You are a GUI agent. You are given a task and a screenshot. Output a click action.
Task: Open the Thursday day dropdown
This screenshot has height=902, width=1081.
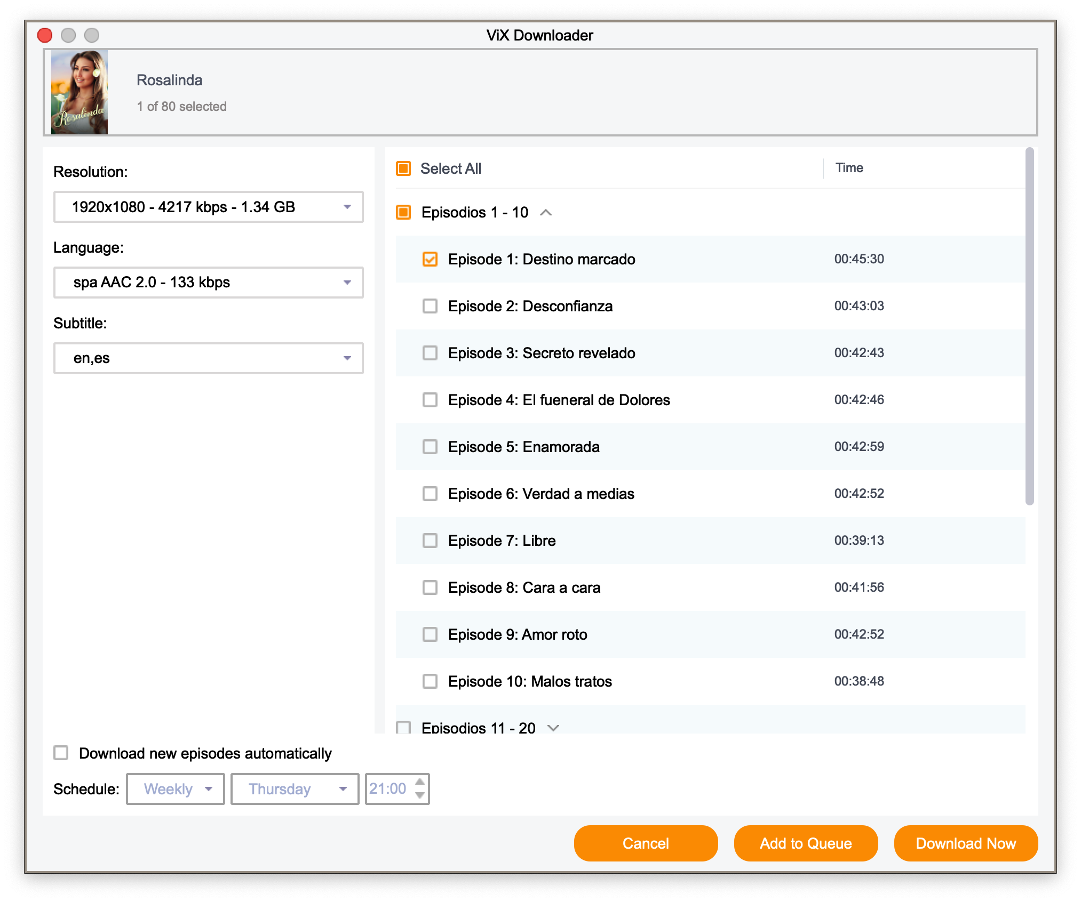(295, 789)
